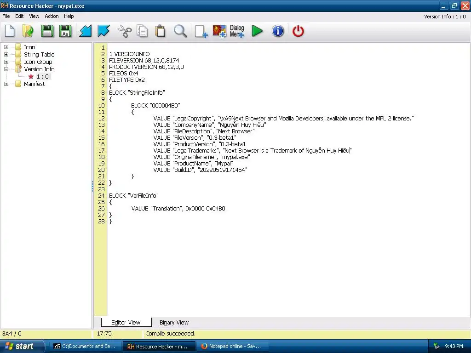Click the red star resource icon

31,77
